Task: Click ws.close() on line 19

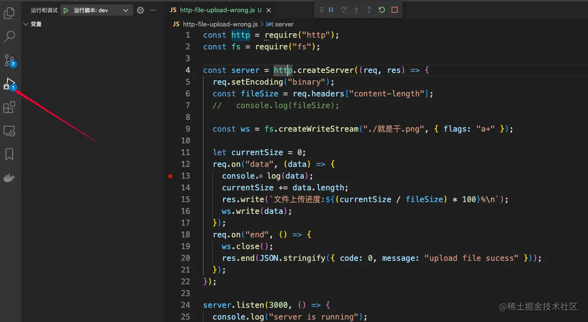Action: click(248, 246)
